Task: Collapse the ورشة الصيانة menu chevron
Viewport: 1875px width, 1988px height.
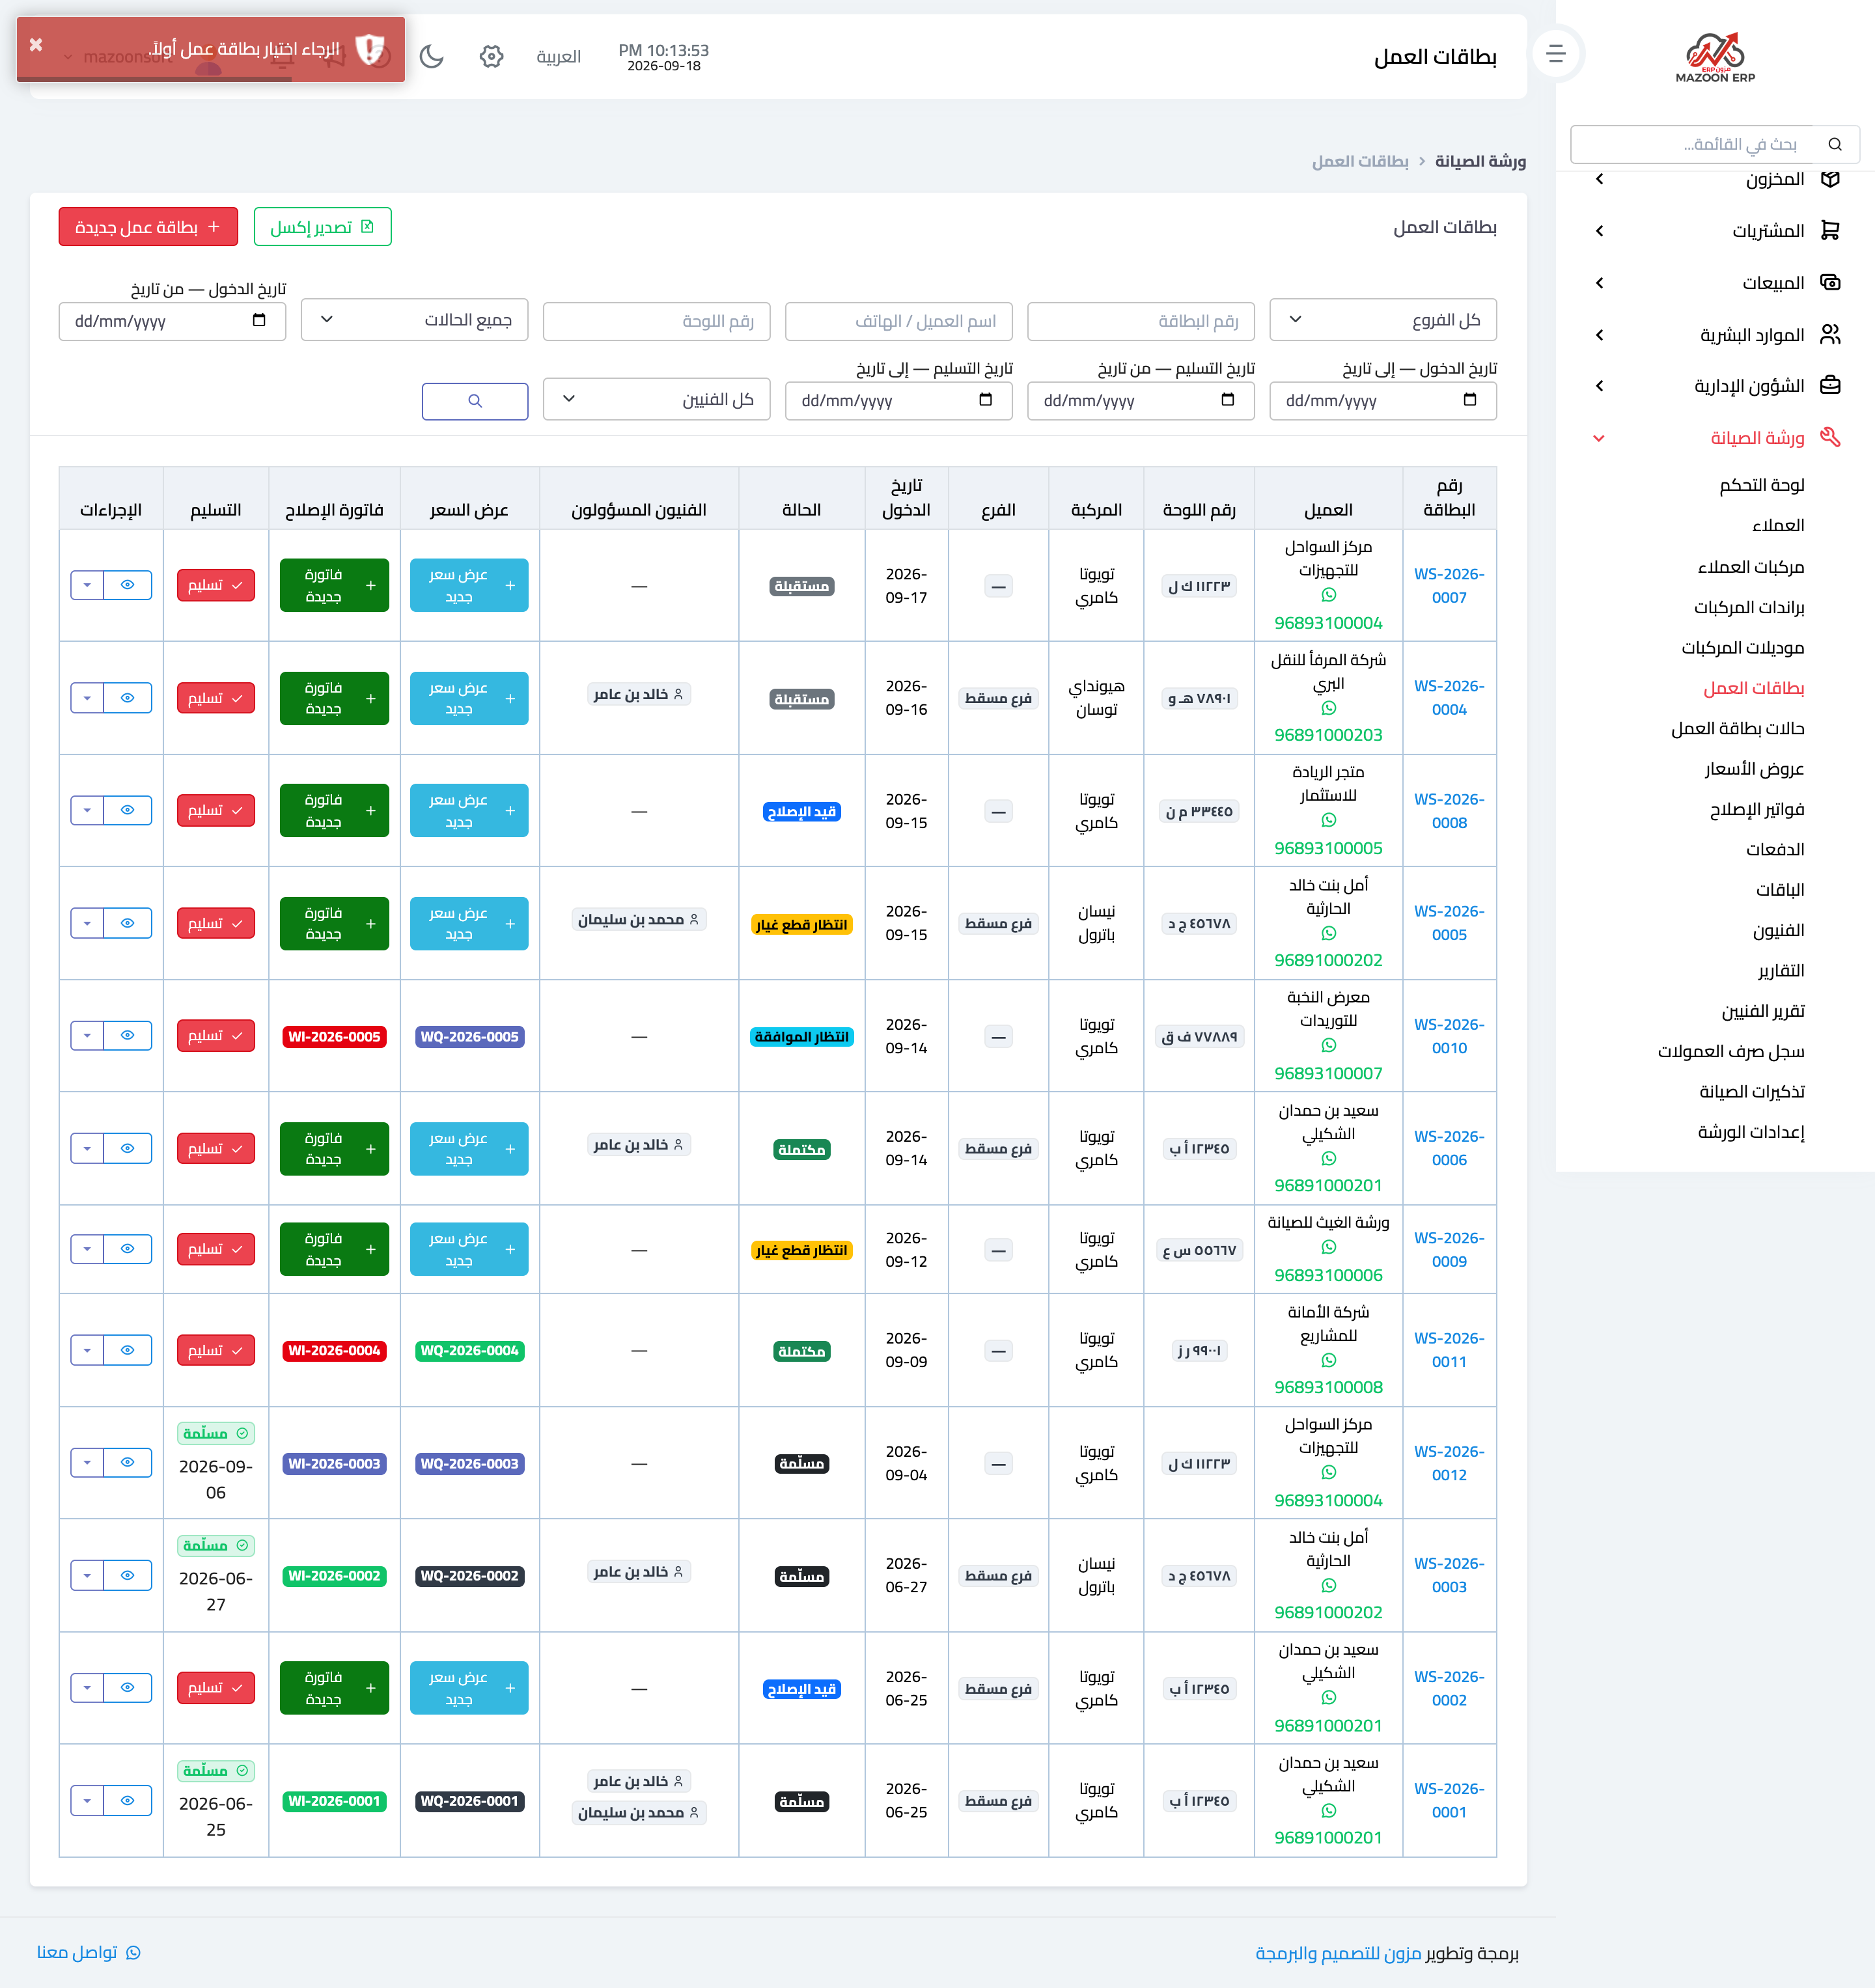Action: tap(1599, 438)
